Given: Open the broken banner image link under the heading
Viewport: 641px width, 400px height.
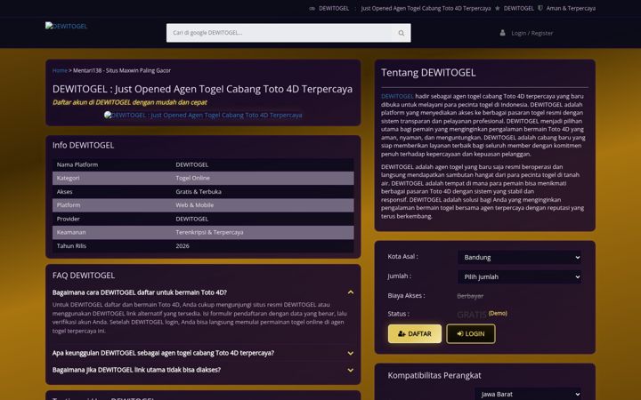Looking at the screenshot, I should [203, 115].
